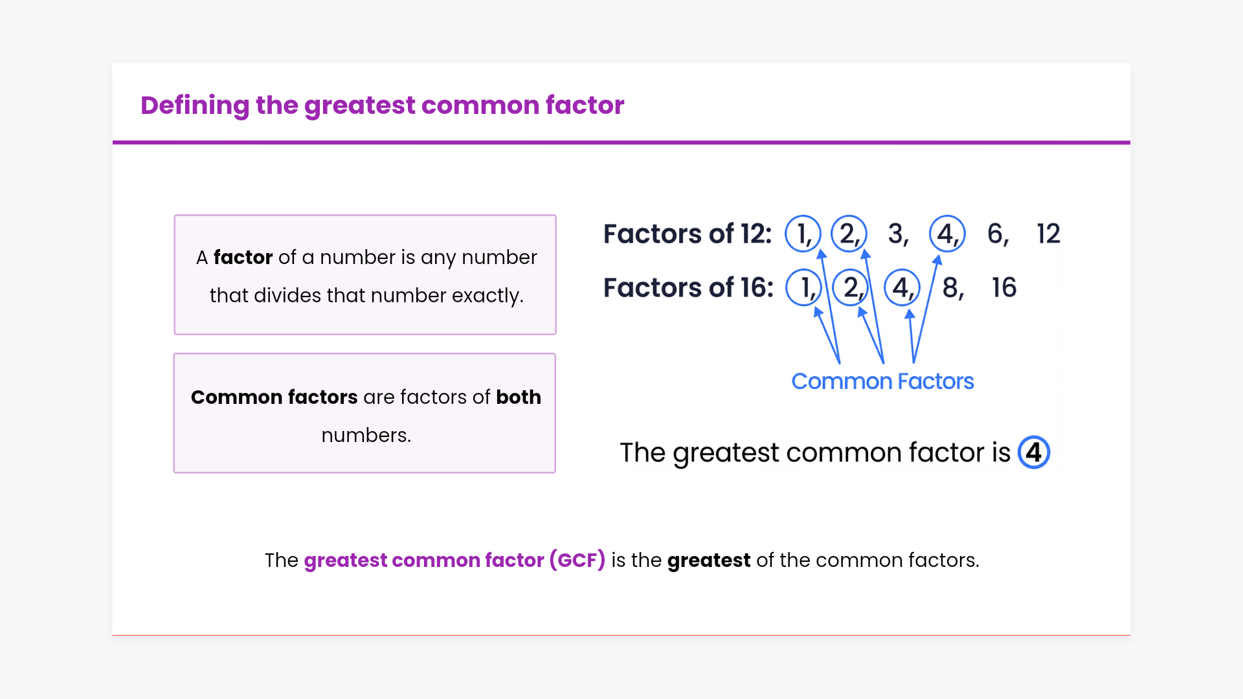Click the circled 4 in Factors of 12
This screenshot has width=1243, height=699.
click(x=947, y=234)
